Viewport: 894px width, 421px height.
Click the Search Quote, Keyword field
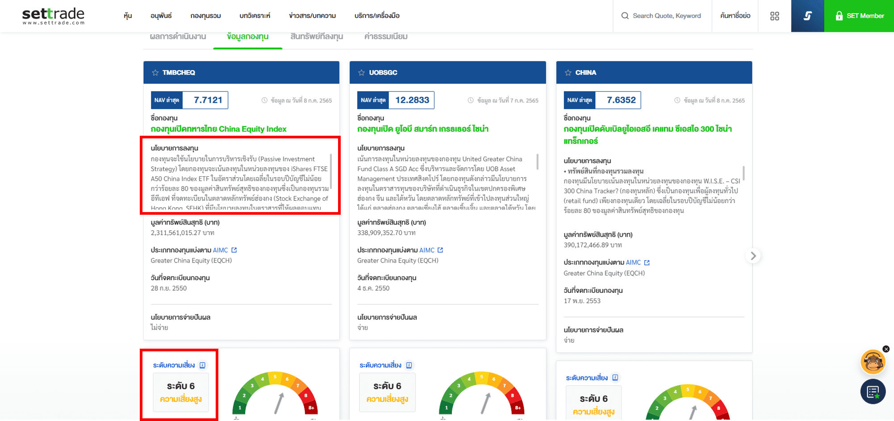tap(666, 16)
